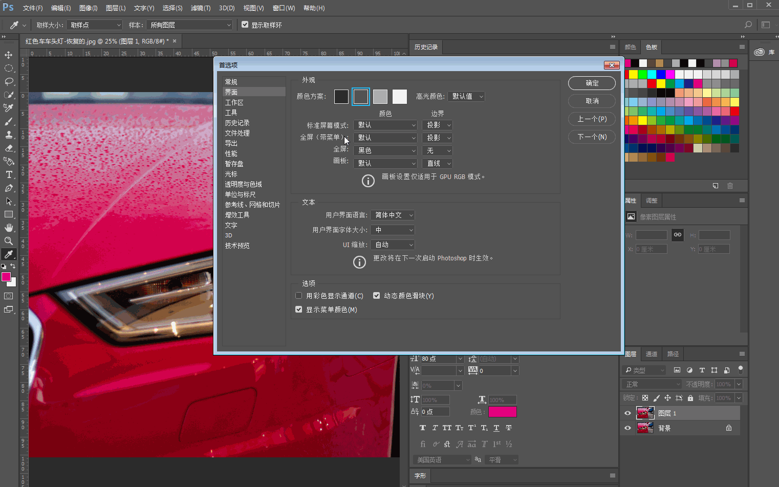Choose darkest color theme swatch
The height and width of the screenshot is (487, 779).
point(341,96)
